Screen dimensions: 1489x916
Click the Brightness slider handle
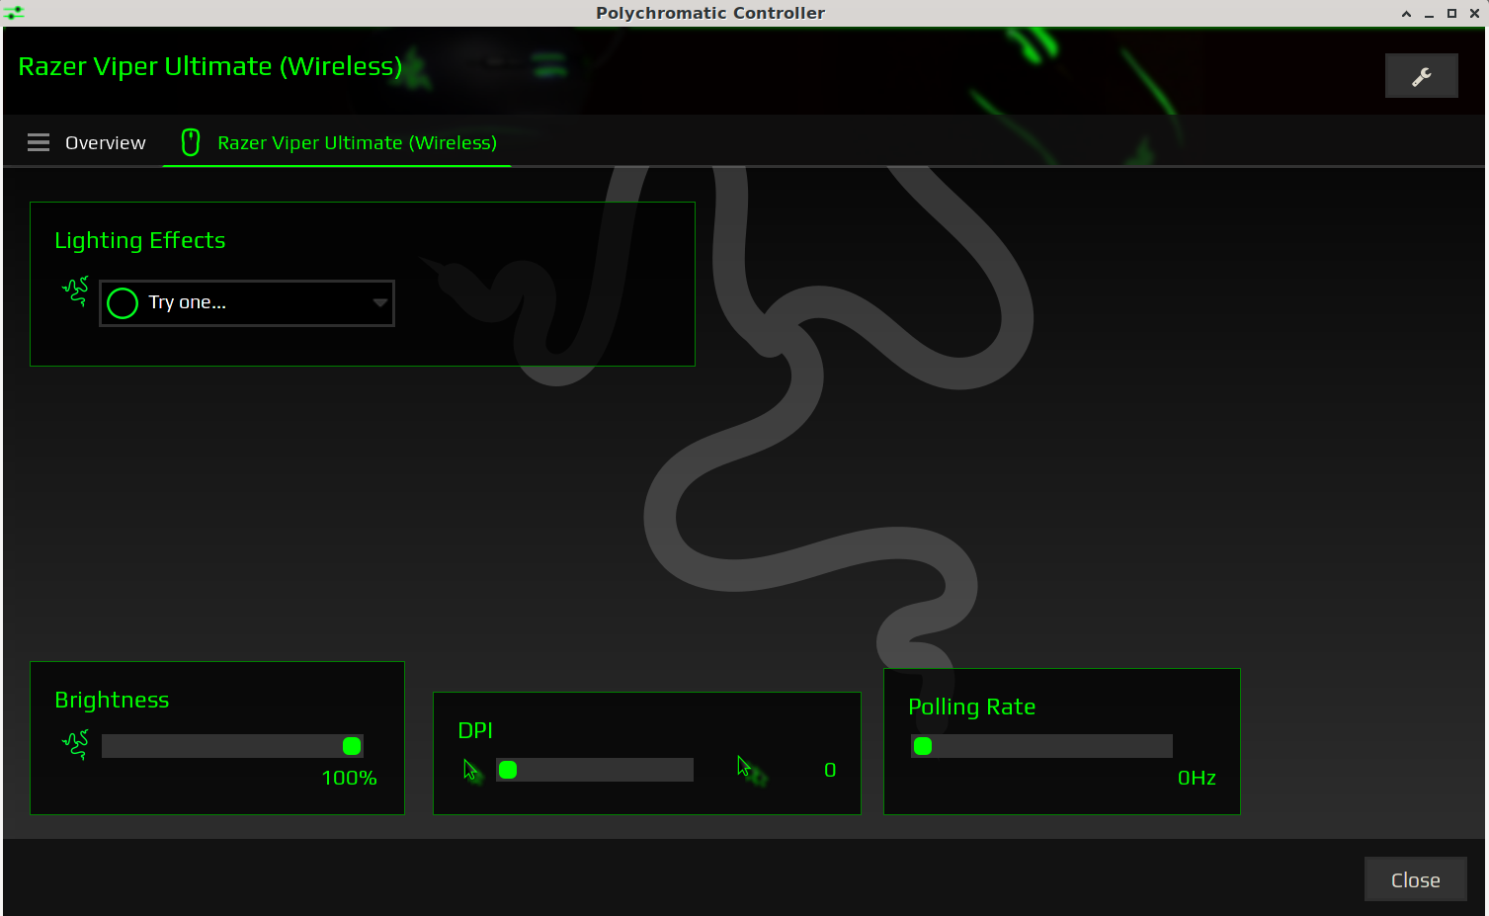pyautogui.click(x=352, y=746)
